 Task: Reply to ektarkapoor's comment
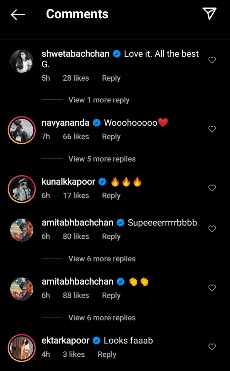click(x=107, y=355)
